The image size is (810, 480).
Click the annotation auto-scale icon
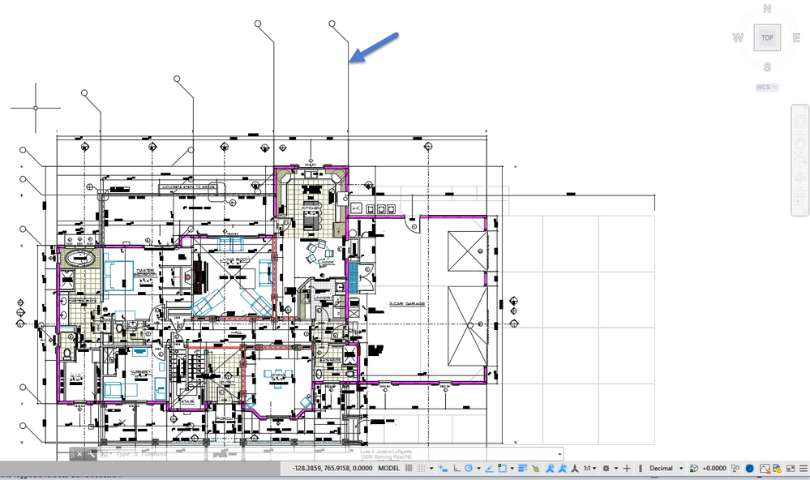tap(563, 468)
